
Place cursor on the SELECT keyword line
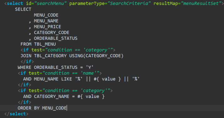pyautogui.click(x=23, y=9)
